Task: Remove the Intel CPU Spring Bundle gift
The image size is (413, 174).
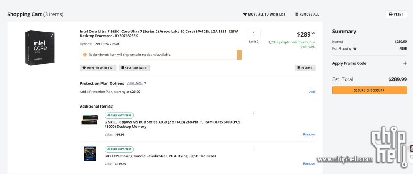Action: tap(309, 164)
